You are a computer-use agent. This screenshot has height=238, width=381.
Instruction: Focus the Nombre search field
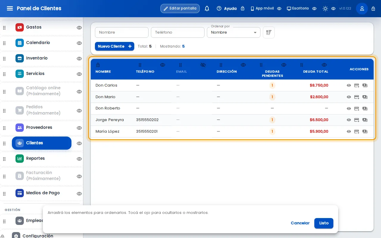(x=122, y=32)
